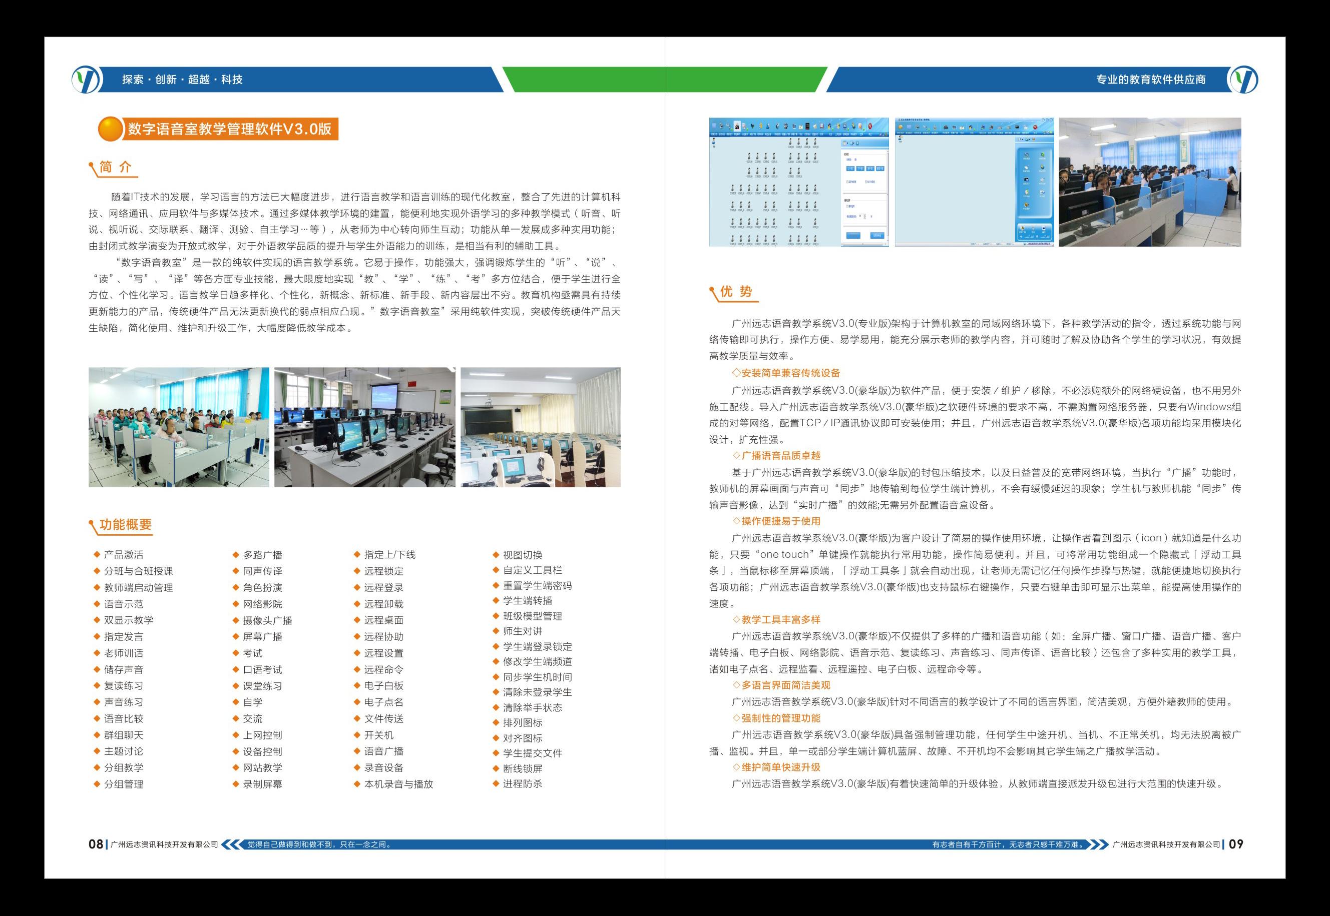Click the diamond bullet before 视图切换

pos(496,554)
